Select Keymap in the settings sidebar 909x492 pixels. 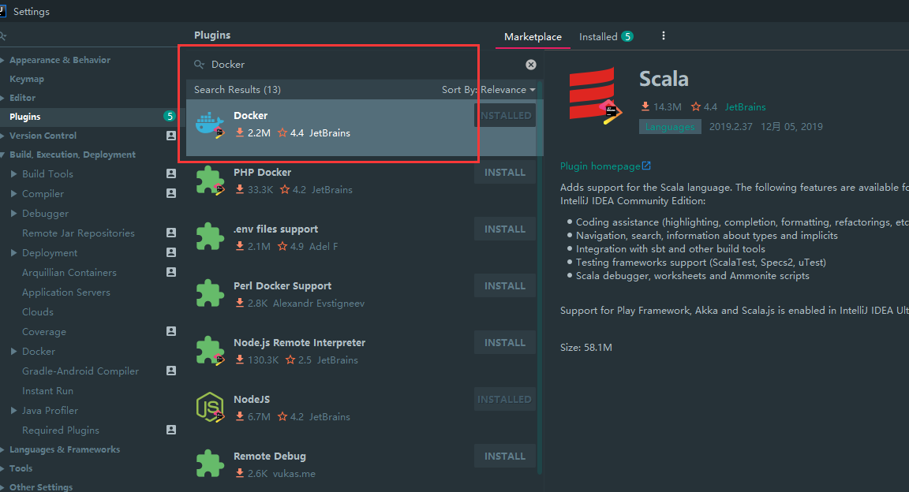coord(27,79)
